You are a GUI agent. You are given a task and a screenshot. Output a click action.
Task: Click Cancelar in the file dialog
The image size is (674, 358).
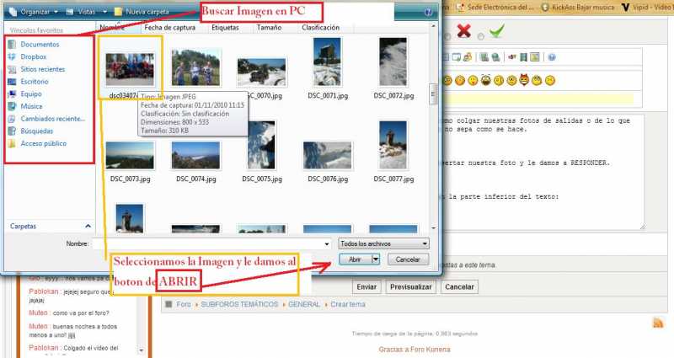(x=408, y=259)
